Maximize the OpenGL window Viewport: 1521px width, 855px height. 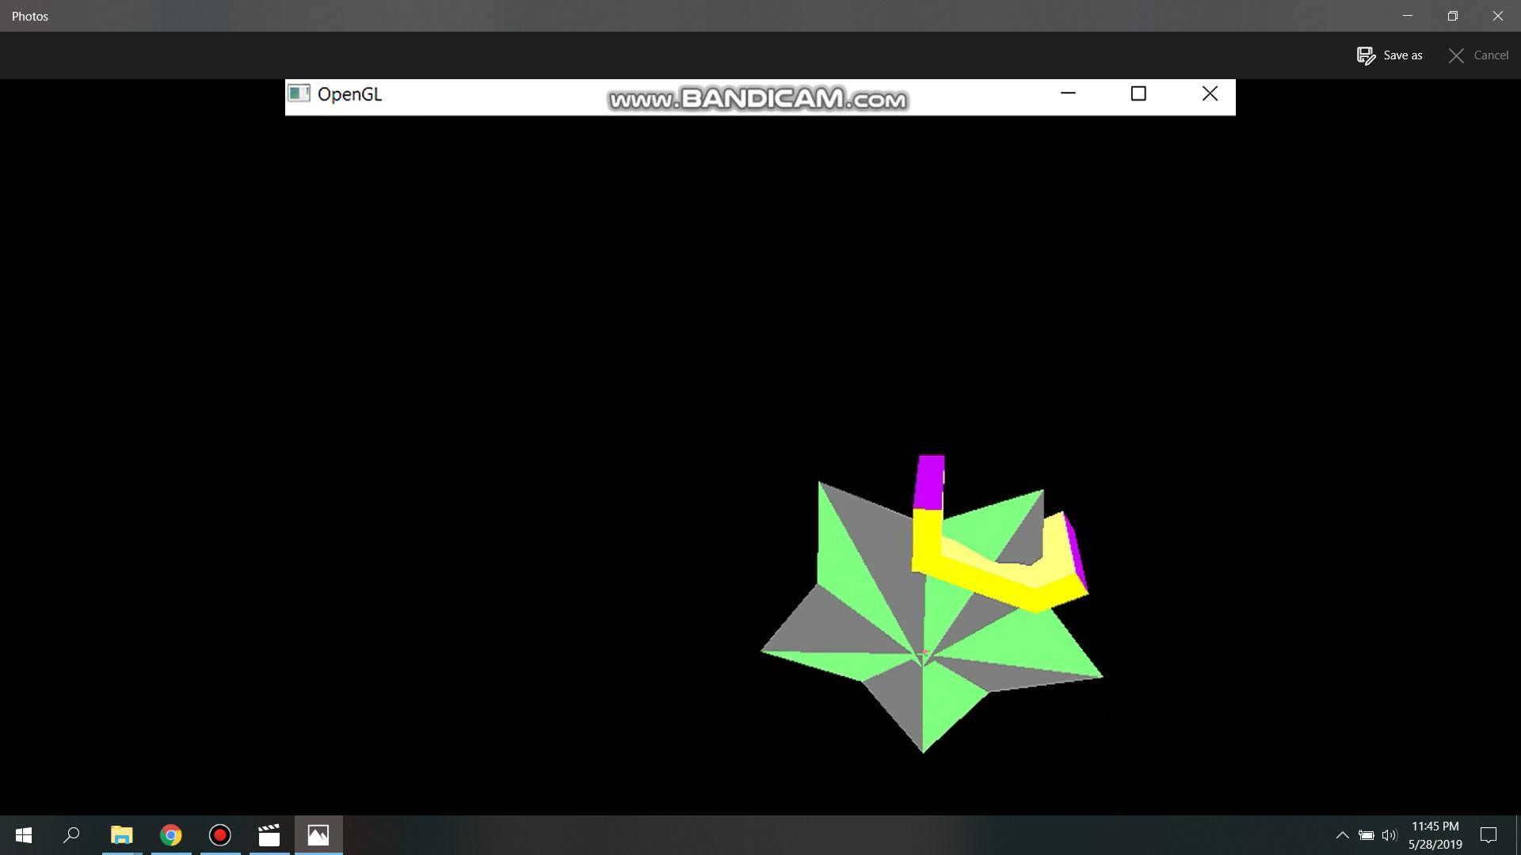tap(1138, 93)
